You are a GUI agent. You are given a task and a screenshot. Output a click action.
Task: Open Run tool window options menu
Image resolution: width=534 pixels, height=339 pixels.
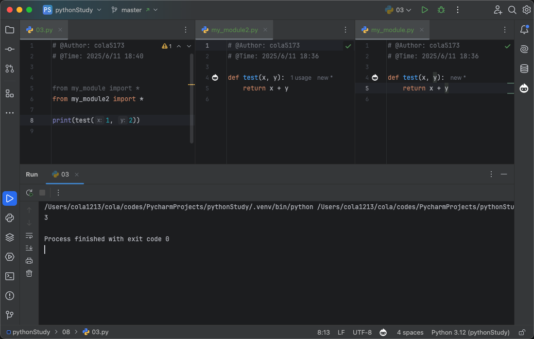click(x=491, y=174)
